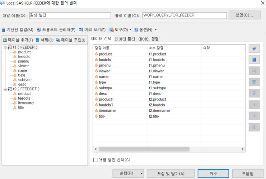Click move-to-bottom arrow icon button
The width and height of the screenshot is (266, 179).
click(254, 127)
